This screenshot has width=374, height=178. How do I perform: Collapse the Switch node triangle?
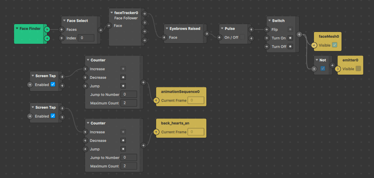click(x=269, y=21)
